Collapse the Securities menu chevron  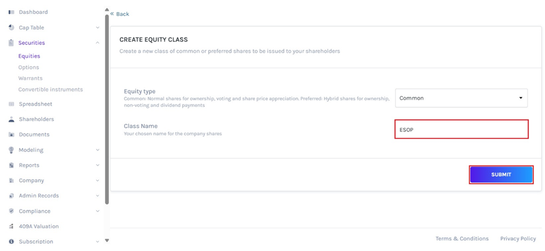pos(97,43)
